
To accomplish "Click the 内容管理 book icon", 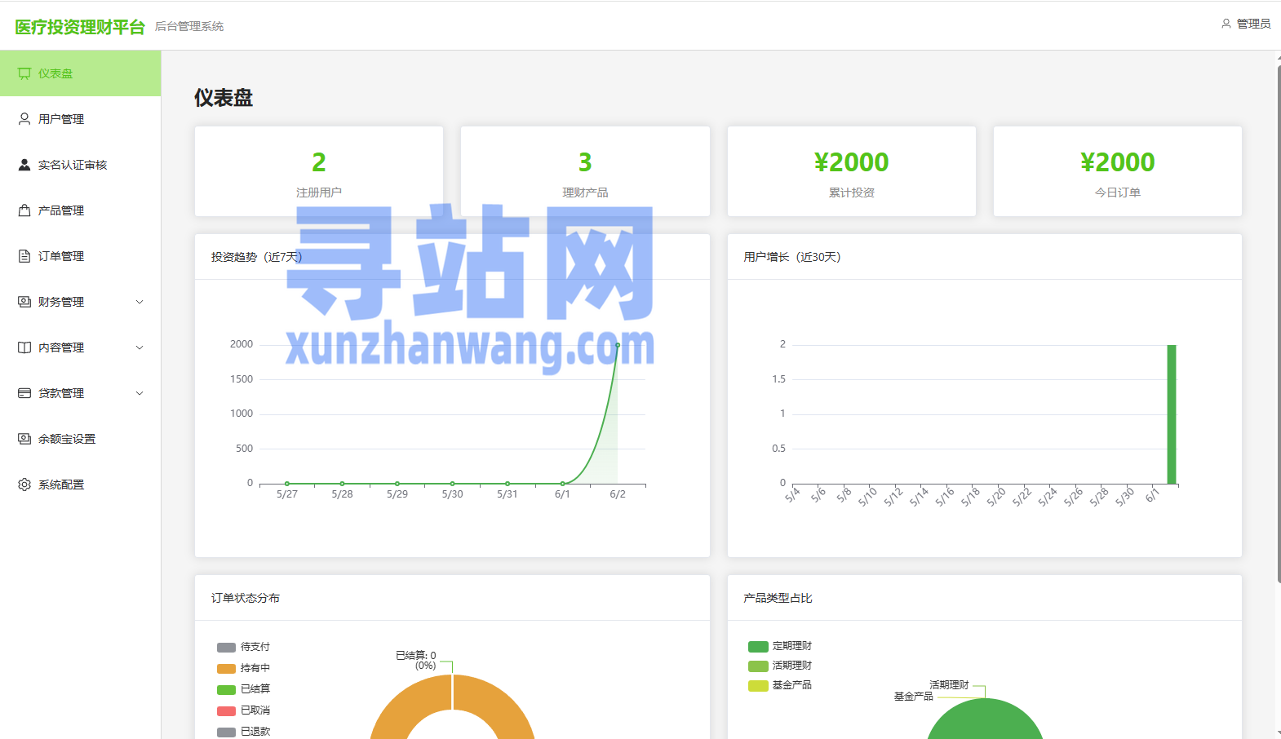I will tap(24, 347).
